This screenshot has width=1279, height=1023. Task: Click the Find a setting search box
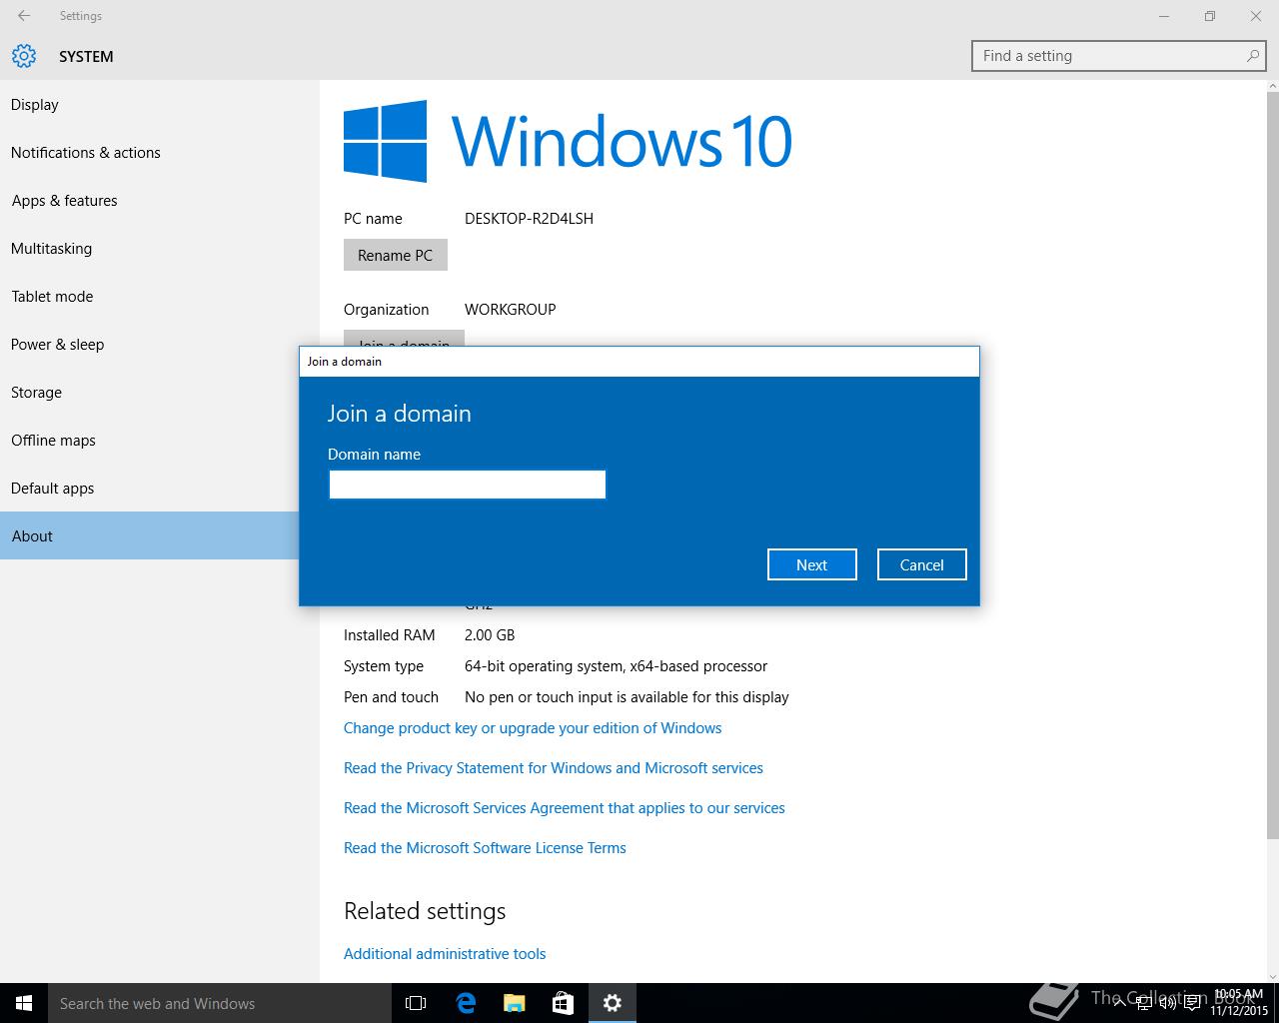(x=1119, y=56)
